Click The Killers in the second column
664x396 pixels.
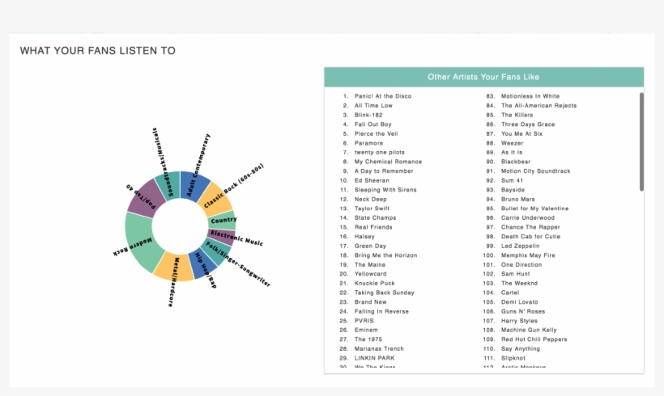[x=517, y=115]
